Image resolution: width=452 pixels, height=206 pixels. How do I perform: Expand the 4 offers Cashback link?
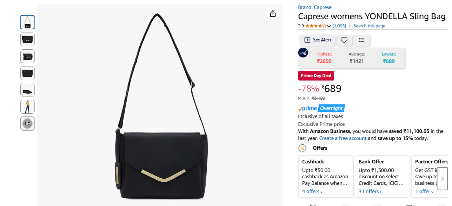click(x=312, y=192)
